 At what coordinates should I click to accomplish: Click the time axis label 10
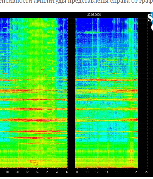(87, 172)
